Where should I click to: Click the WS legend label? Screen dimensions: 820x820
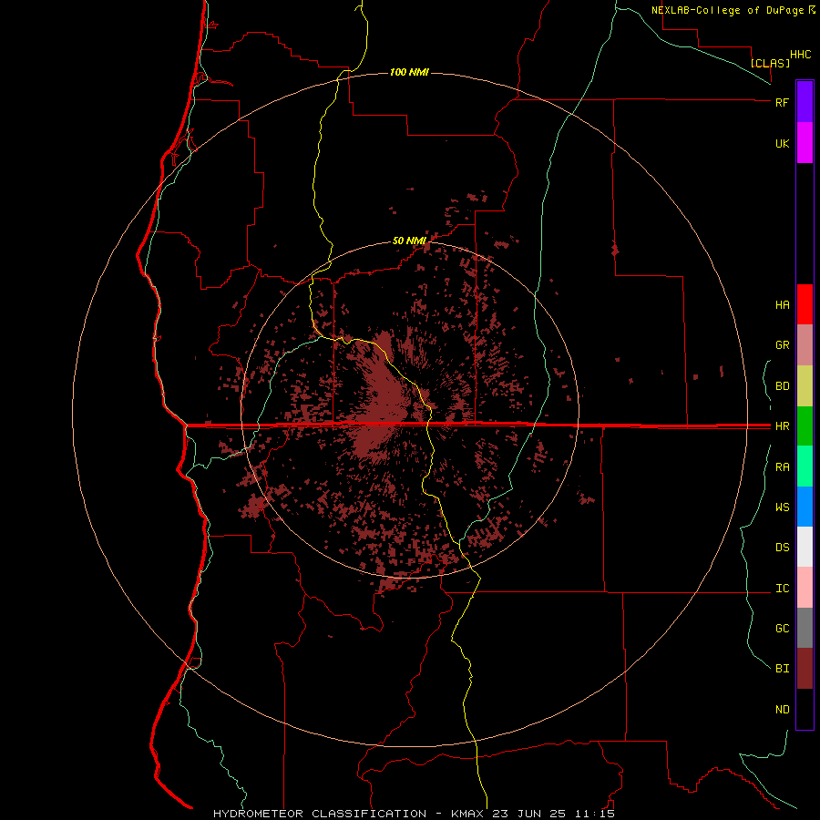click(782, 507)
